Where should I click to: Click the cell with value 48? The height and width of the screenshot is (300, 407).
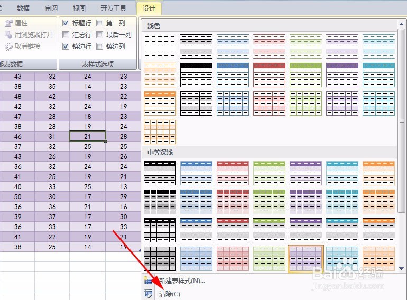pos(17,97)
